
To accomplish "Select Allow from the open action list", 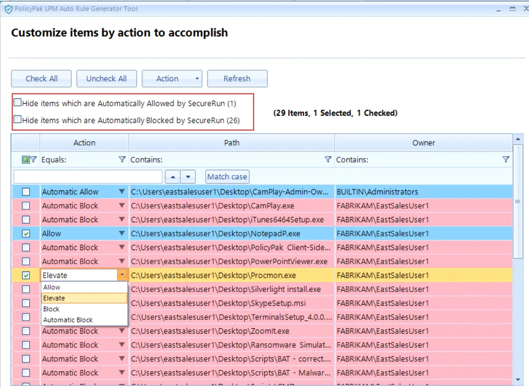I will click(x=51, y=287).
